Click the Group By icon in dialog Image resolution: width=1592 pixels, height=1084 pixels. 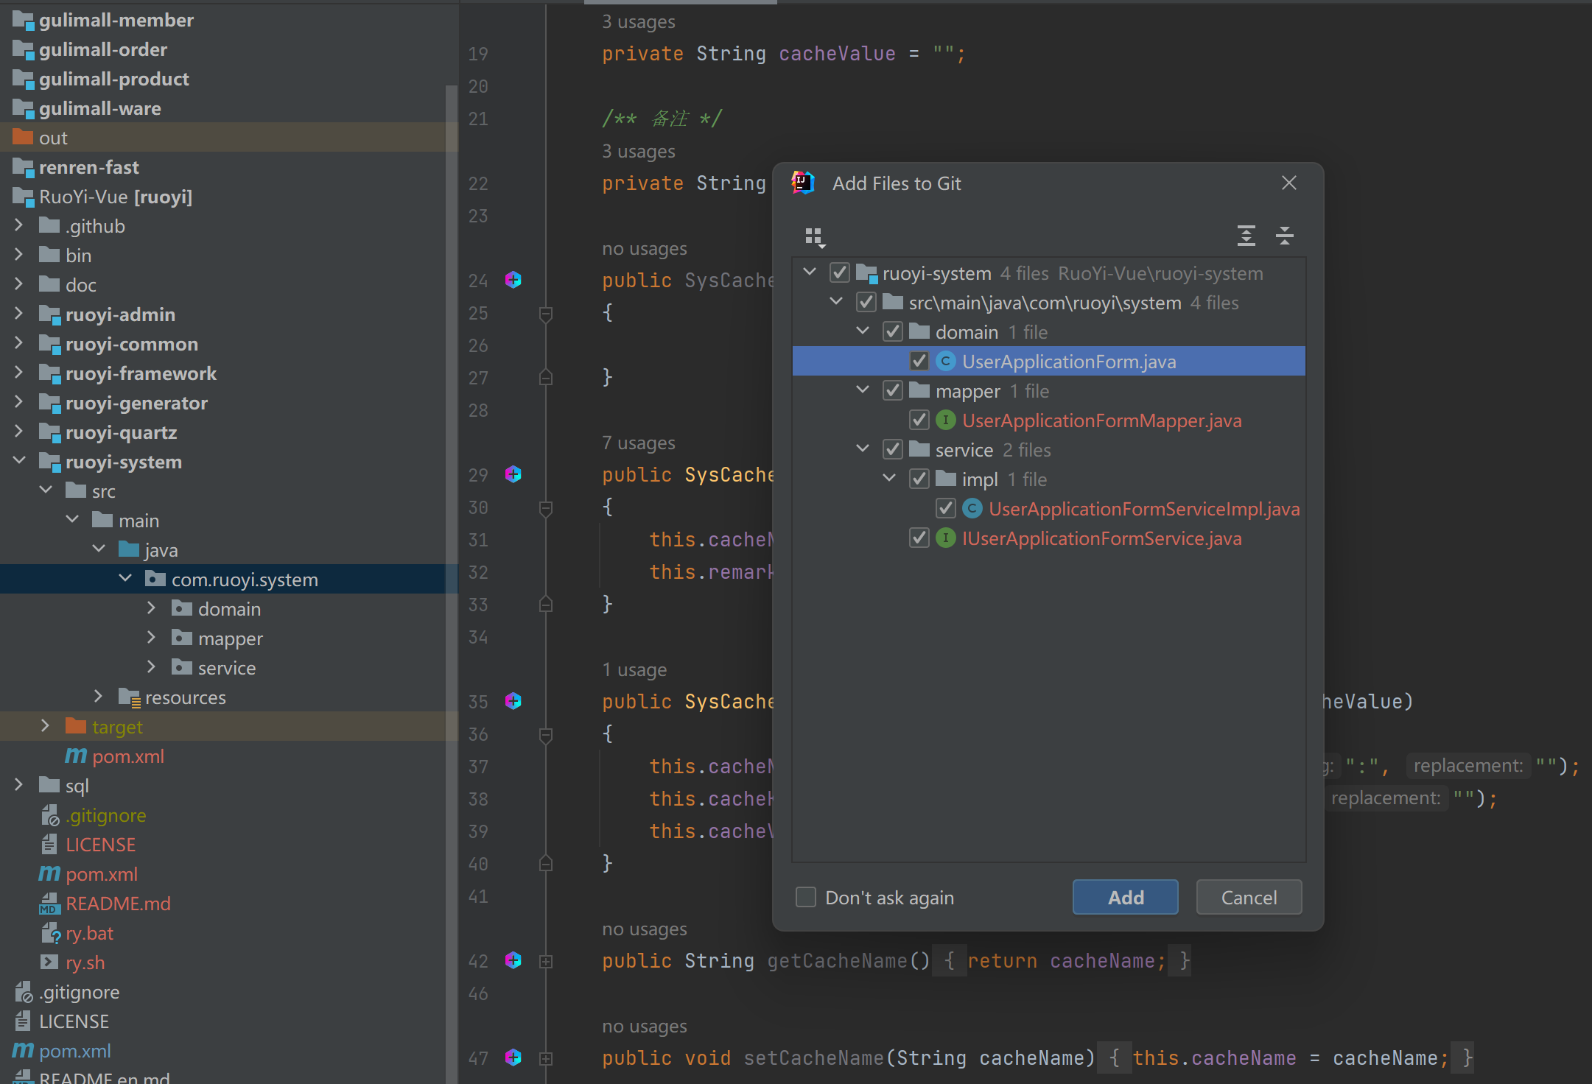coord(814,236)
